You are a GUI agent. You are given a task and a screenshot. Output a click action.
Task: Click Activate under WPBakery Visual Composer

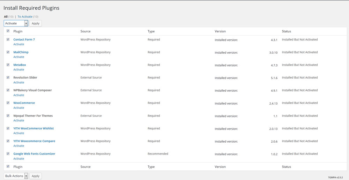19,95
